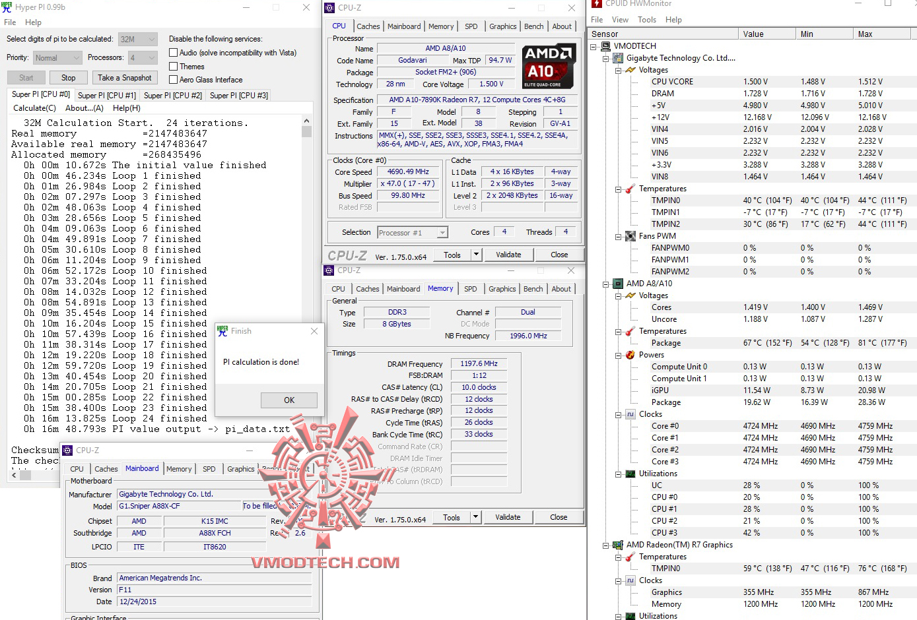Viewport: 917px width, 620px height.
Task: Switch to Caches tab in CPU-Z CPU window
Action: (x=368, y=26)
